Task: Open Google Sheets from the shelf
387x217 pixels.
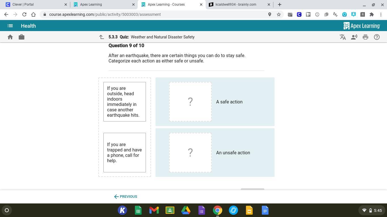Action: tap(138, 210)
